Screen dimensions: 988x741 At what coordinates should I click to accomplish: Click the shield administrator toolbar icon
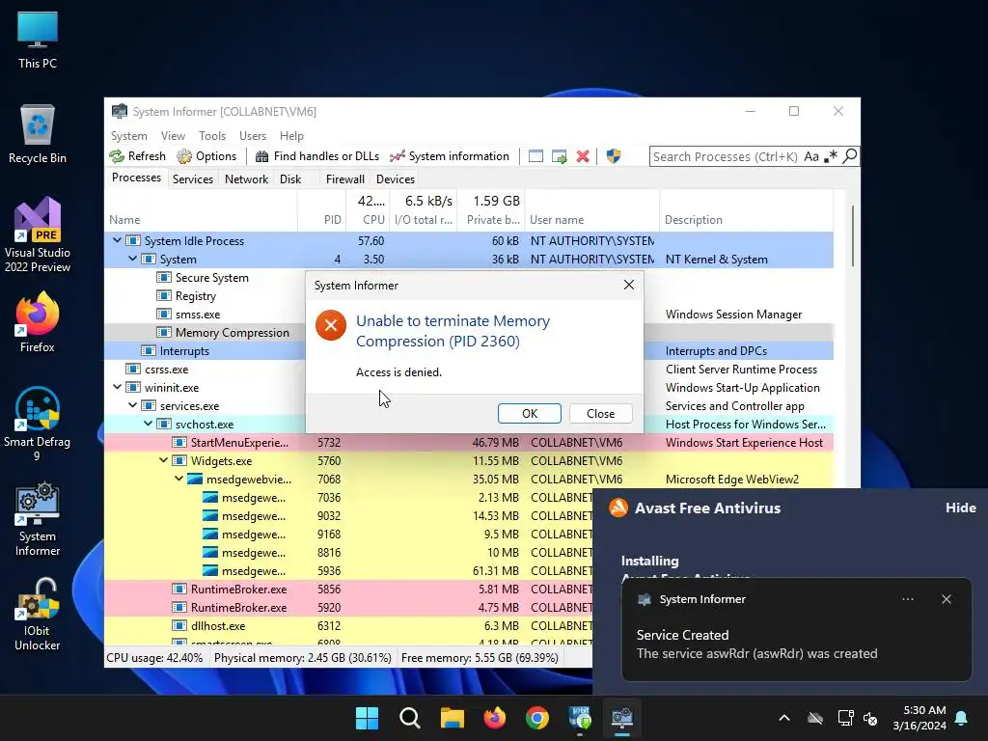click(x=613, y=156)
